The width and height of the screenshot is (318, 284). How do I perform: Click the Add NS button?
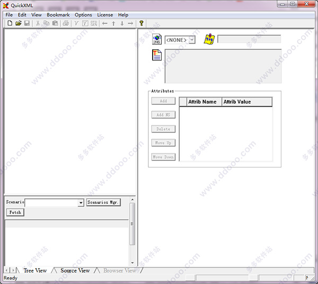click(x=163, y=115)
